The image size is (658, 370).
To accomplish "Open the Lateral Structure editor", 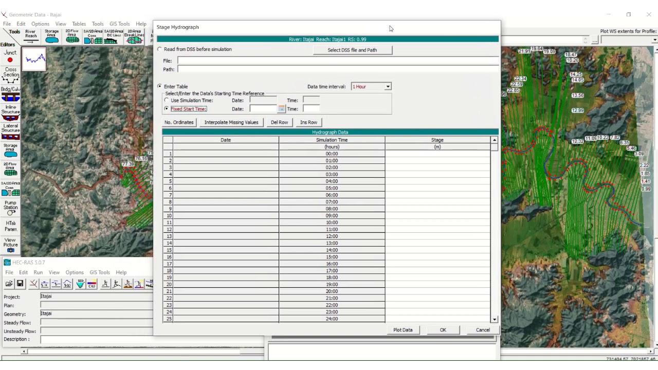I will tap(10, 132).
